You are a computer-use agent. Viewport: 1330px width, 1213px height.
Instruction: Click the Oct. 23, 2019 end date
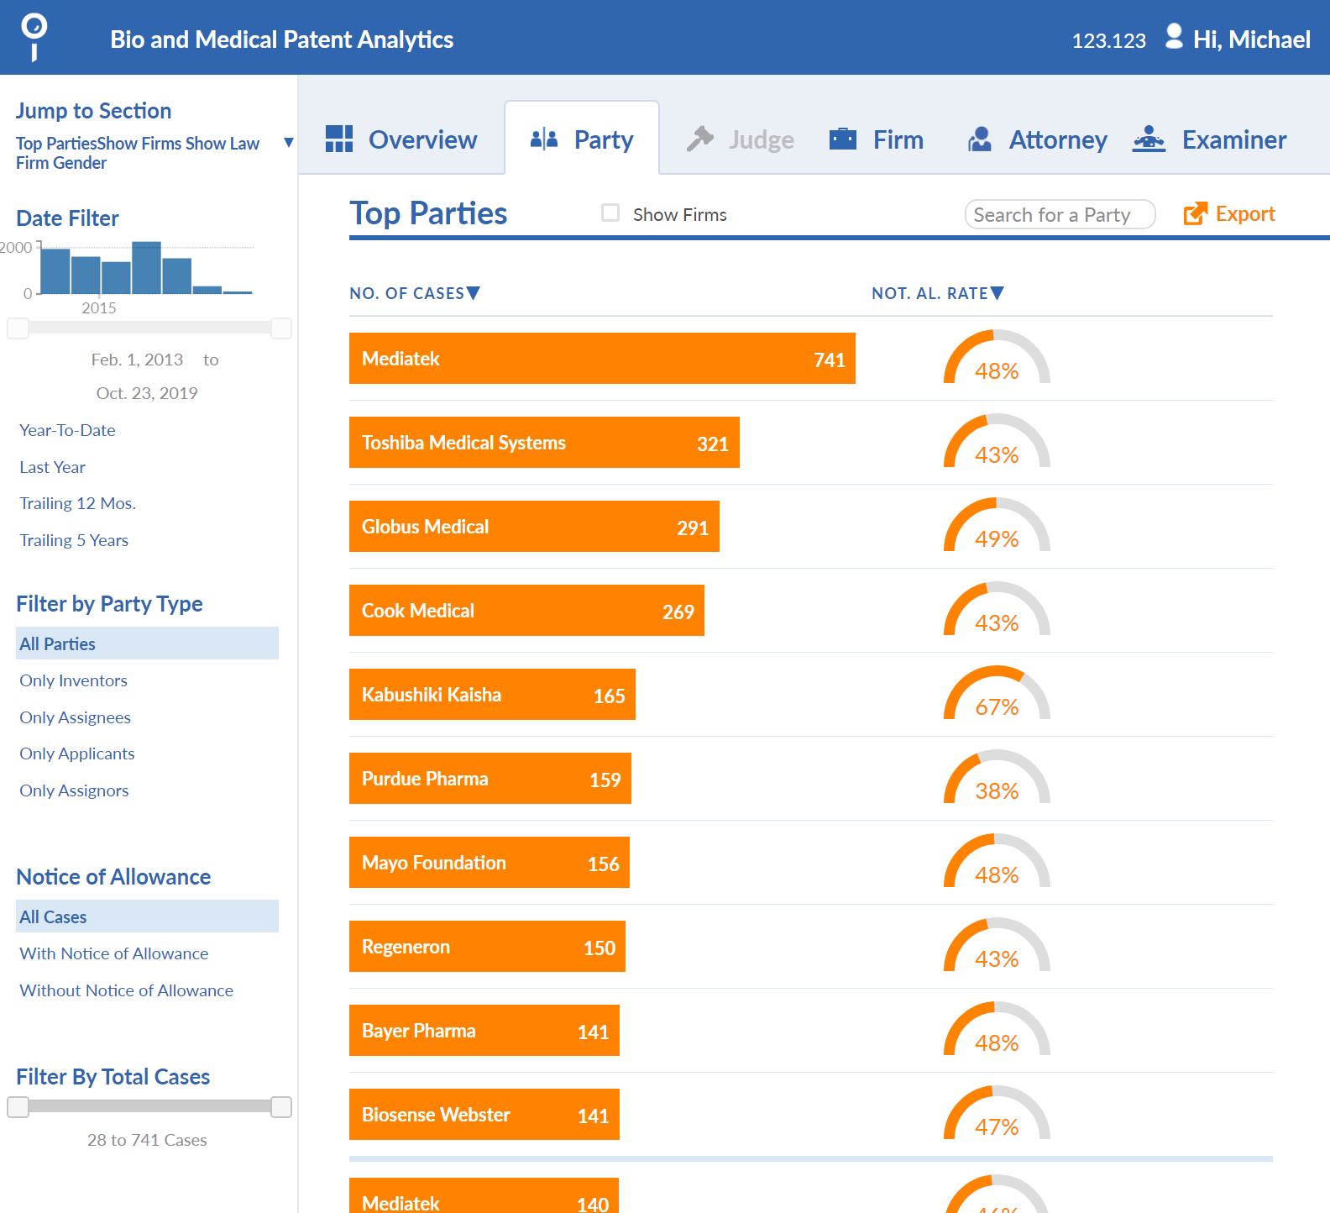[147, 393]
